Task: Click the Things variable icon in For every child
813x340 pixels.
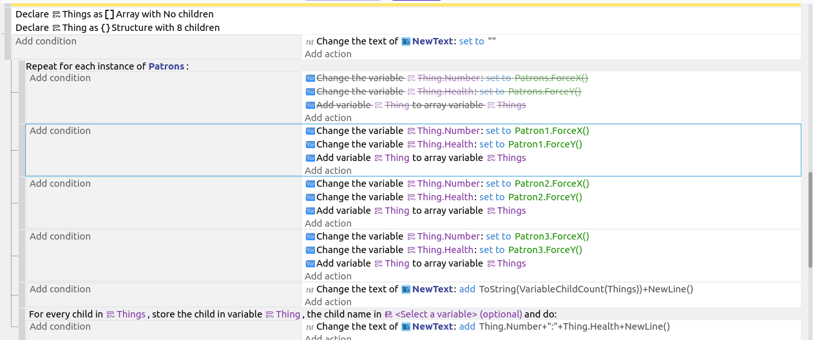Action: click(111, 314)
